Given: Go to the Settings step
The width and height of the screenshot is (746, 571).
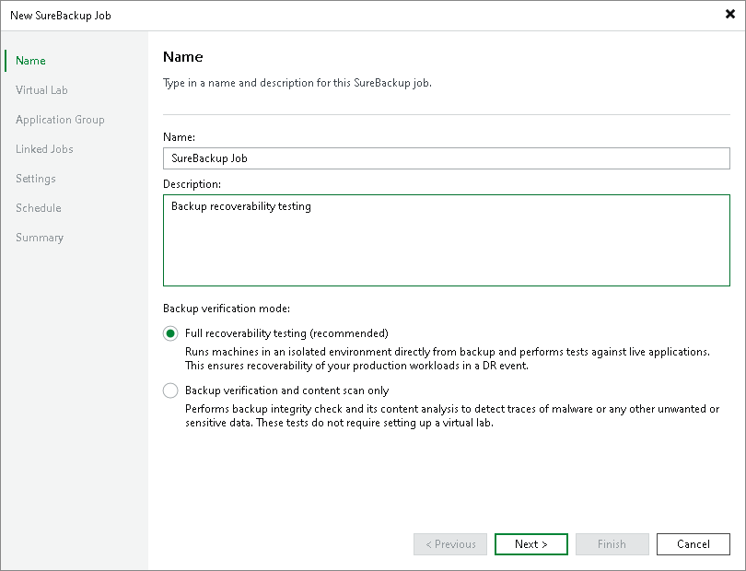Looking at the screenshot, I should 35,178.
